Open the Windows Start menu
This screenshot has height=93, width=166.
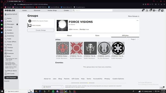tap(2, 91)
